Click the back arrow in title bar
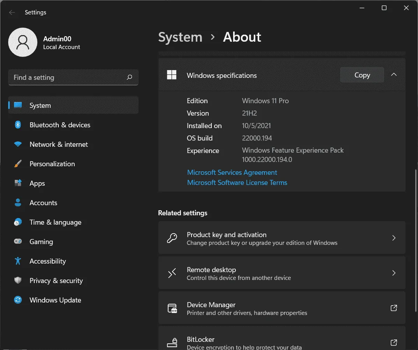This screenshot has height=350, width=418. (12, 12)
